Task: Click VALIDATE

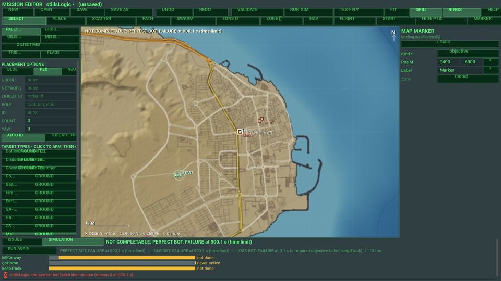Action: 257,12
